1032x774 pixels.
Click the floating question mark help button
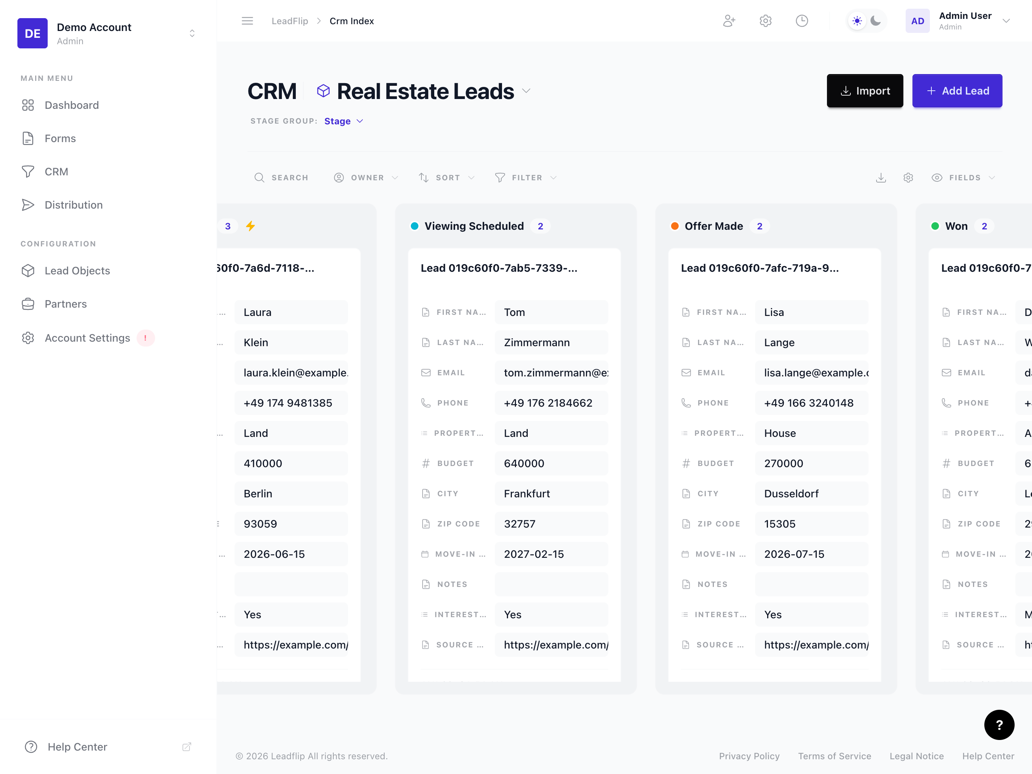[999, 725]
